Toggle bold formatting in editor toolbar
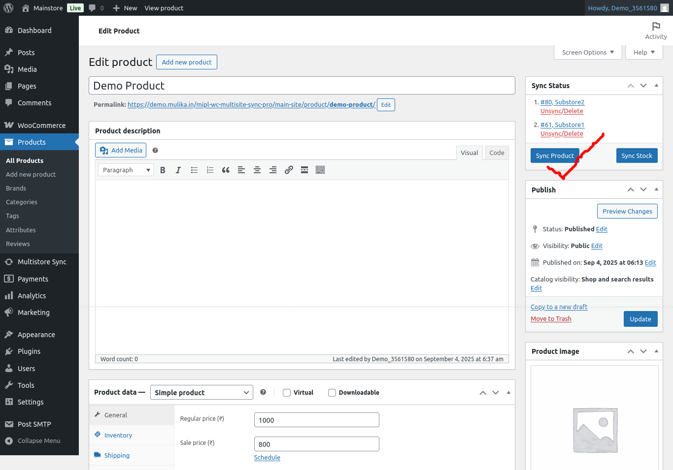 coord(163,170)
